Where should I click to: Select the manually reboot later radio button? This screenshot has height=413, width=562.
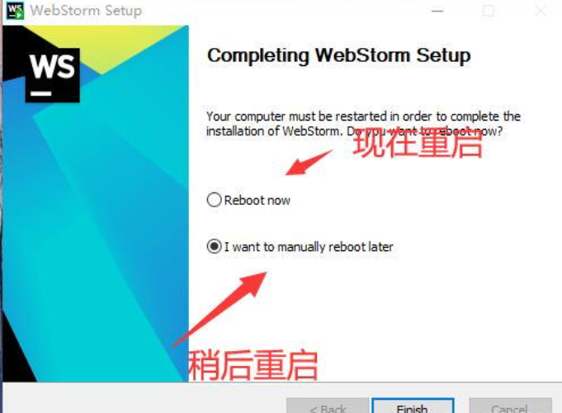pyautogui.click(x=214, y=246)
